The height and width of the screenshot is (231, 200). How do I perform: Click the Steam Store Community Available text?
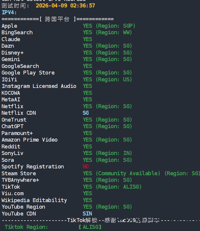(x=128, y=173)
